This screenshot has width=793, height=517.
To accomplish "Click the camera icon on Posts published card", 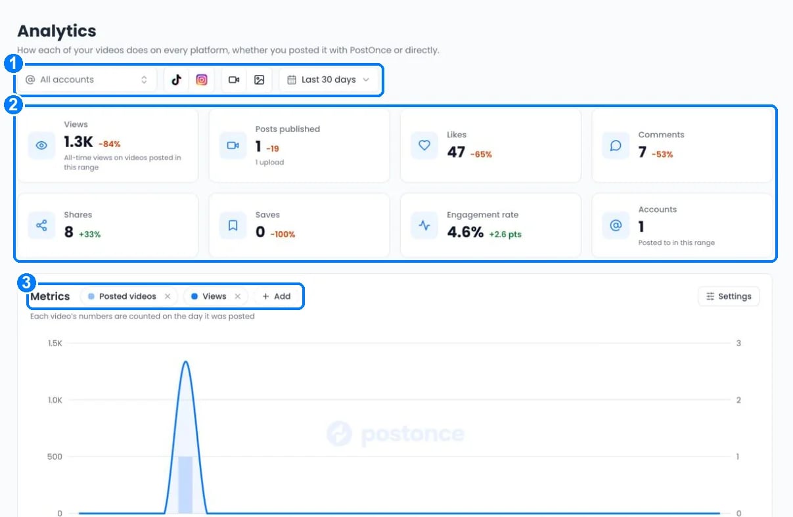I will (233, 146).
